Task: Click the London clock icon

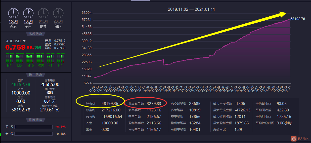Action: [43, 13]
